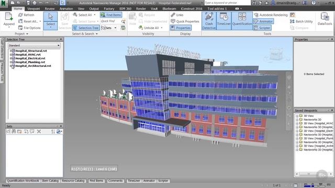Click the favorites star icon in title bar

tap(266, 3)
